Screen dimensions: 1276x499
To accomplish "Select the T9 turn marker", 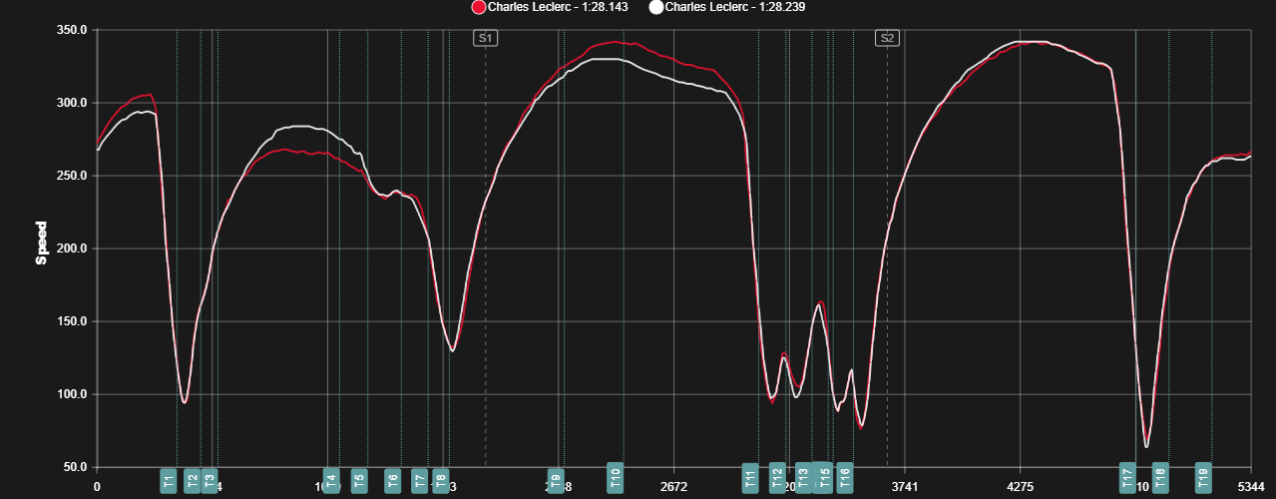I will [x=557, y=480].
